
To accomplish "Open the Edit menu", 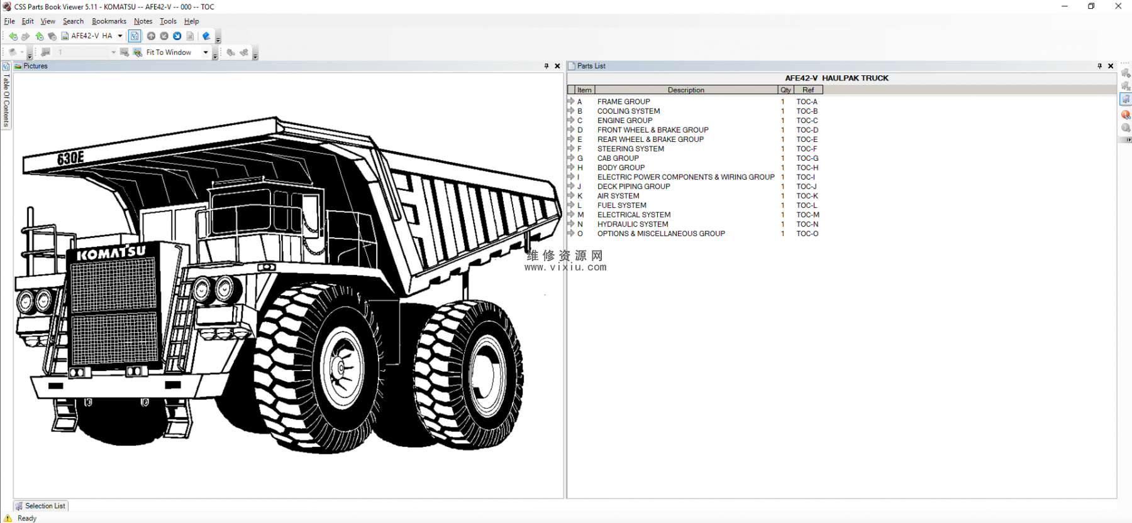I will click(x=28, y=21).
